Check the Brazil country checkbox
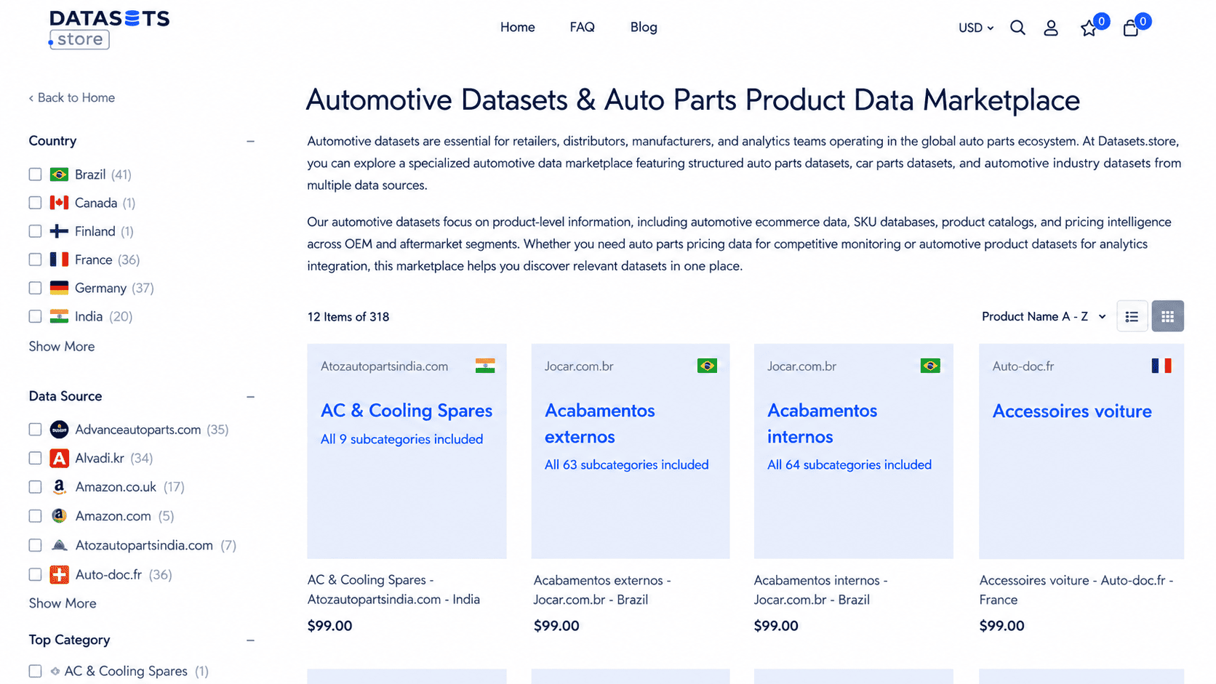The height and width of the screenshot is (684, 1216). click(35, 174)
